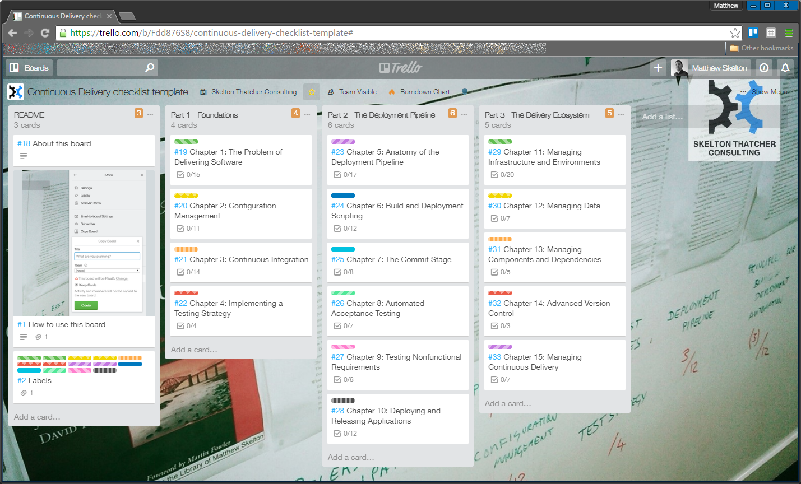This screenshot has height=484, width=801.
Task: Open the Skelton Thatcher Consulting team link
Action: pos(248,92)
